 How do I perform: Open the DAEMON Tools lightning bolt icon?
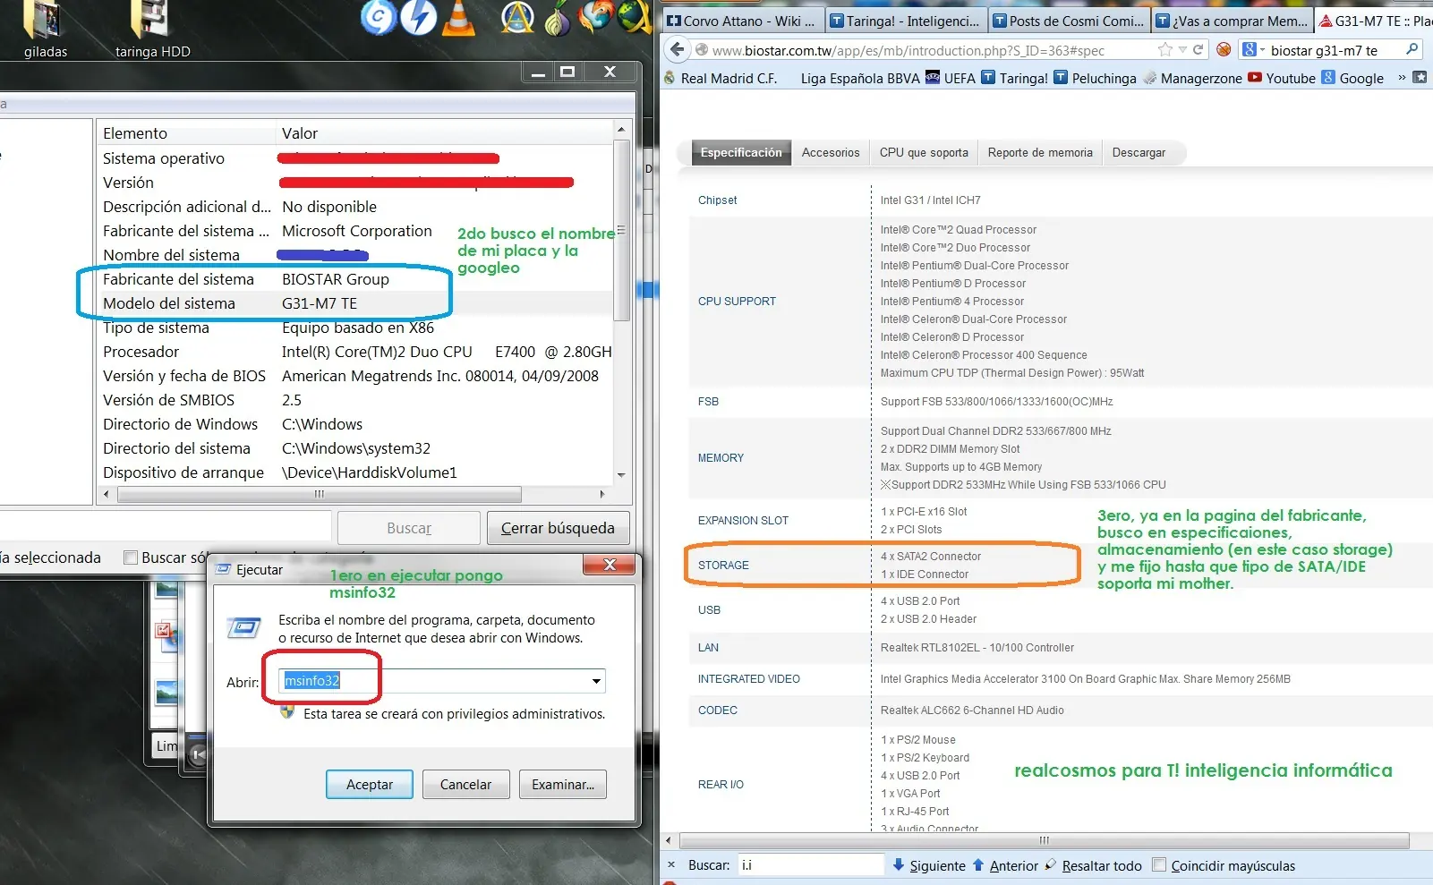coord(418,17)
